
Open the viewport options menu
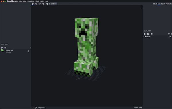pos(142,7)
